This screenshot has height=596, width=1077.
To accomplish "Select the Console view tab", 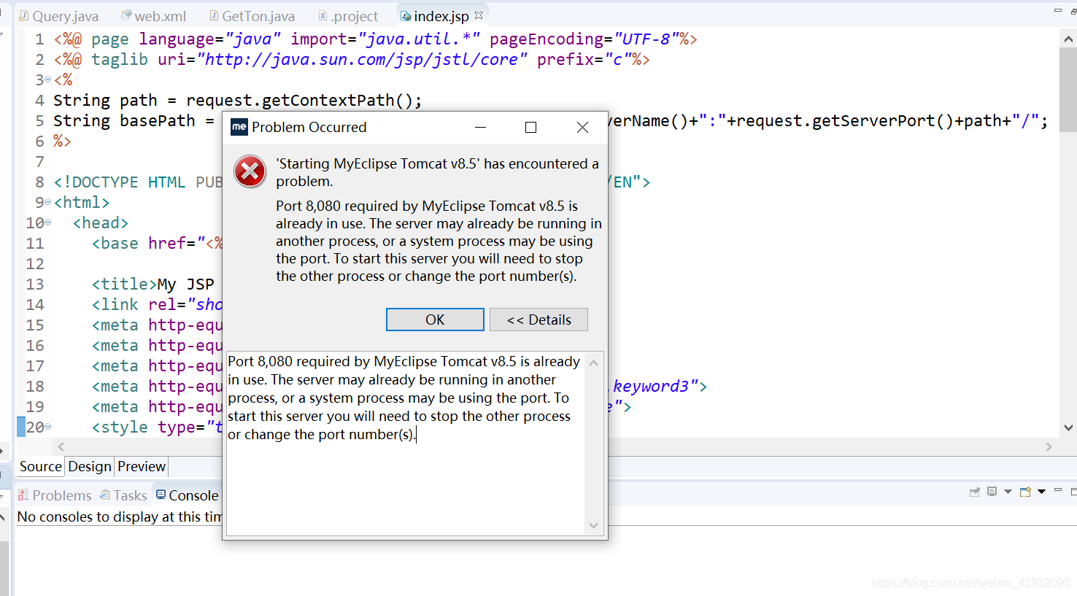I will point(188,495).
